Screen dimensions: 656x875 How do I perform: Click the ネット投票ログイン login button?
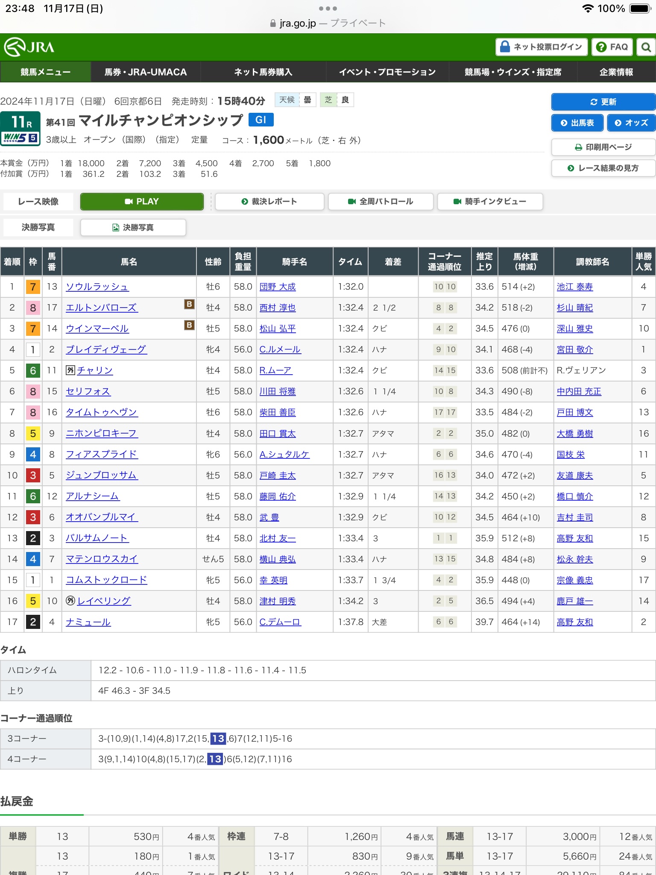pos(542,47)
